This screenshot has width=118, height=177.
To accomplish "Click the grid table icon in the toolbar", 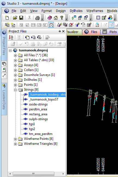I will [98, 18].
